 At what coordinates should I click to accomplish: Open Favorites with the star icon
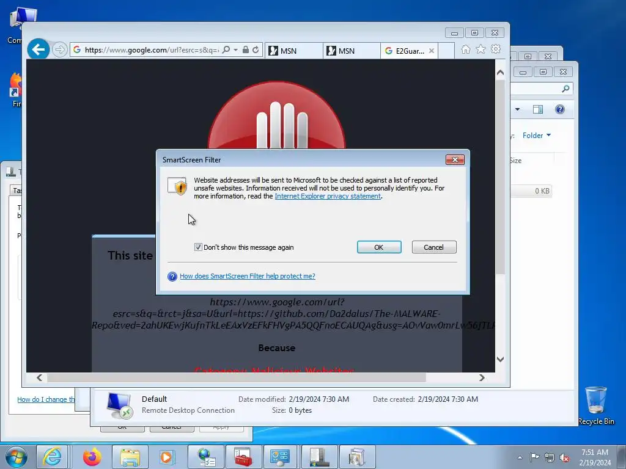pos(481,49)
